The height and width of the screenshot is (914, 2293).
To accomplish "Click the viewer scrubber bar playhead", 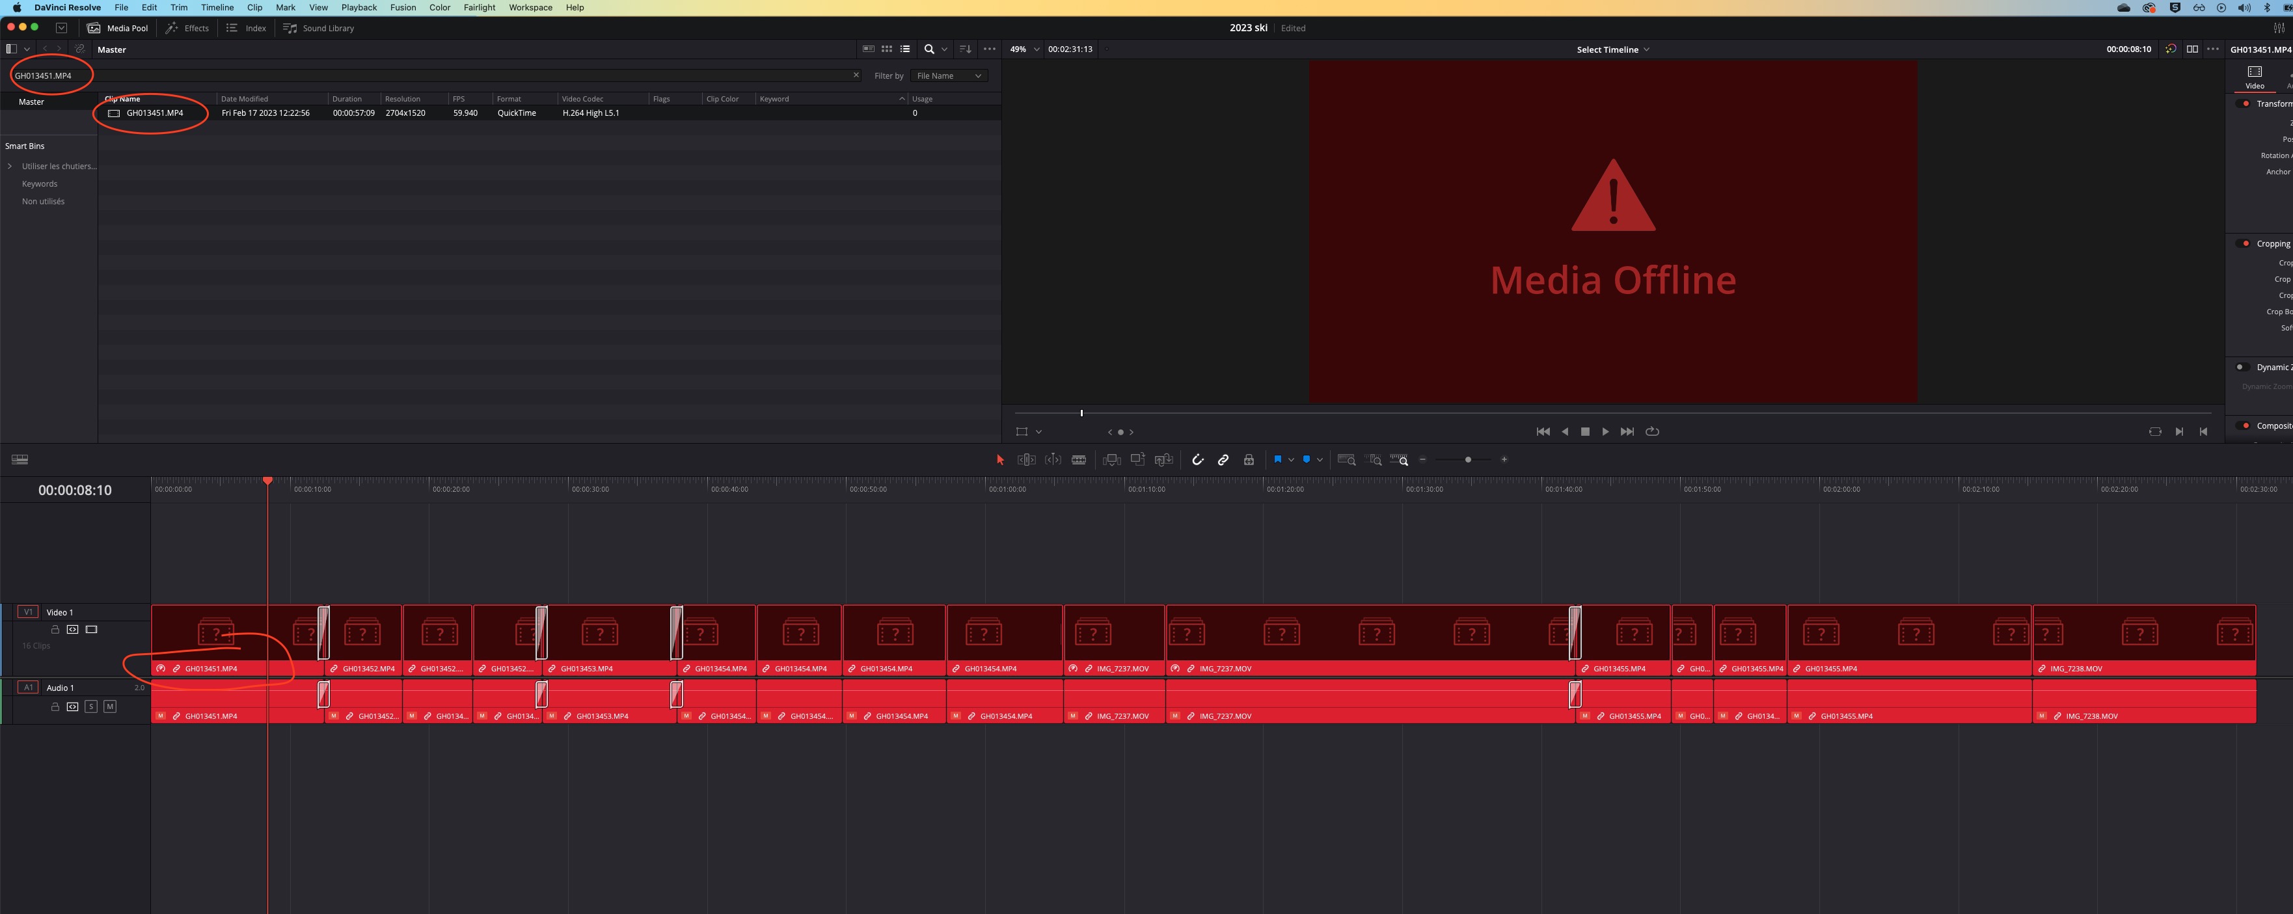I will coord(1081,413).
